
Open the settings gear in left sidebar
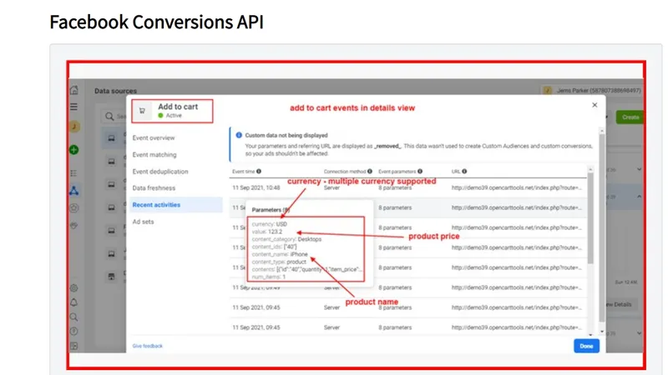[73, 288]
